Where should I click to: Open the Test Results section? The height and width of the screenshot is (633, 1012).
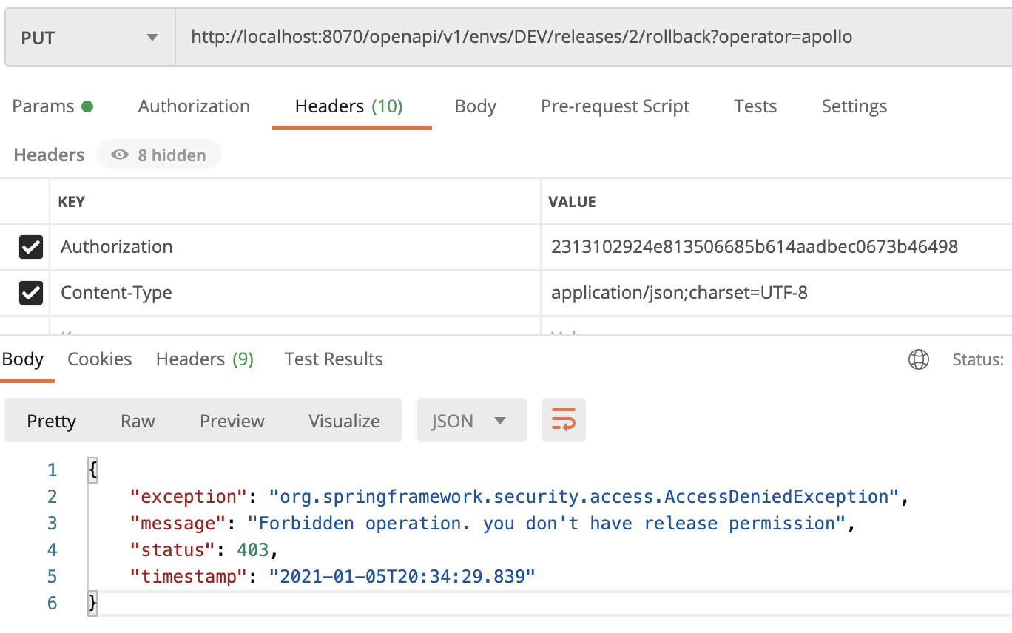[x=333, y=359]
